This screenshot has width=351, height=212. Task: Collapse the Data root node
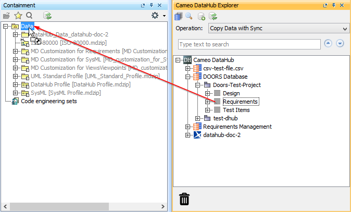click(x=6, y=27)
